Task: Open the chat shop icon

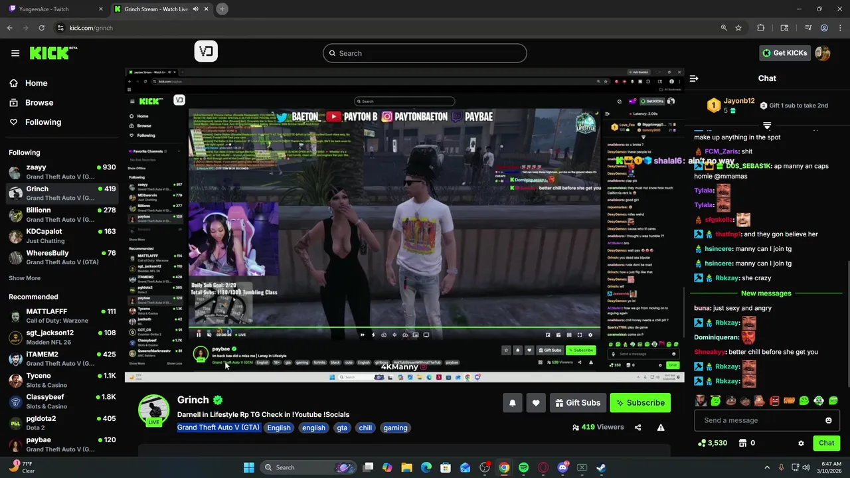Action: pyautogui.click(x=743, y=443)
